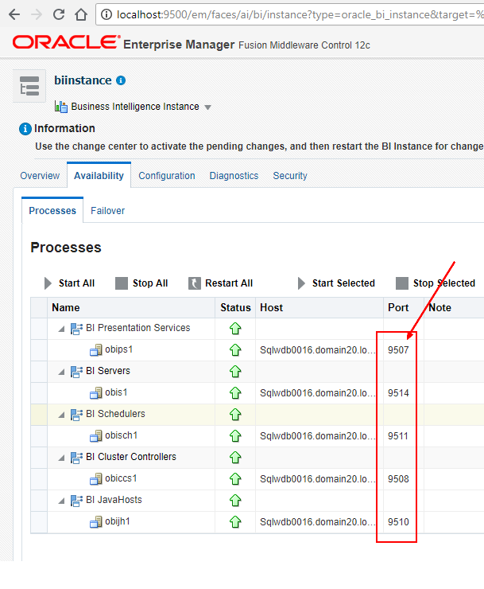Screen dimensions: 484x589
Task: Click the Stop All button
Action: (x=141, y=283)
